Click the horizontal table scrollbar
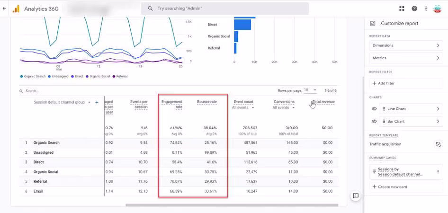The height and width of the screenshot is (213, 448). (x=232, y=205)
